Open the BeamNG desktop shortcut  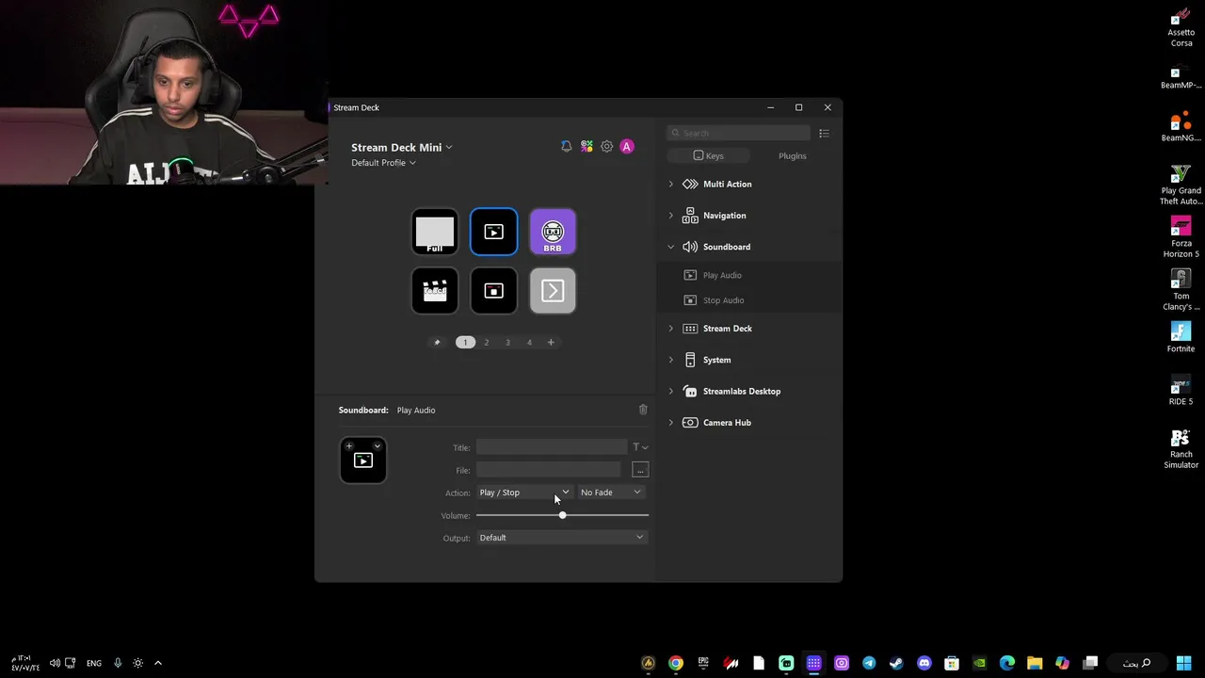(1181, 128)
